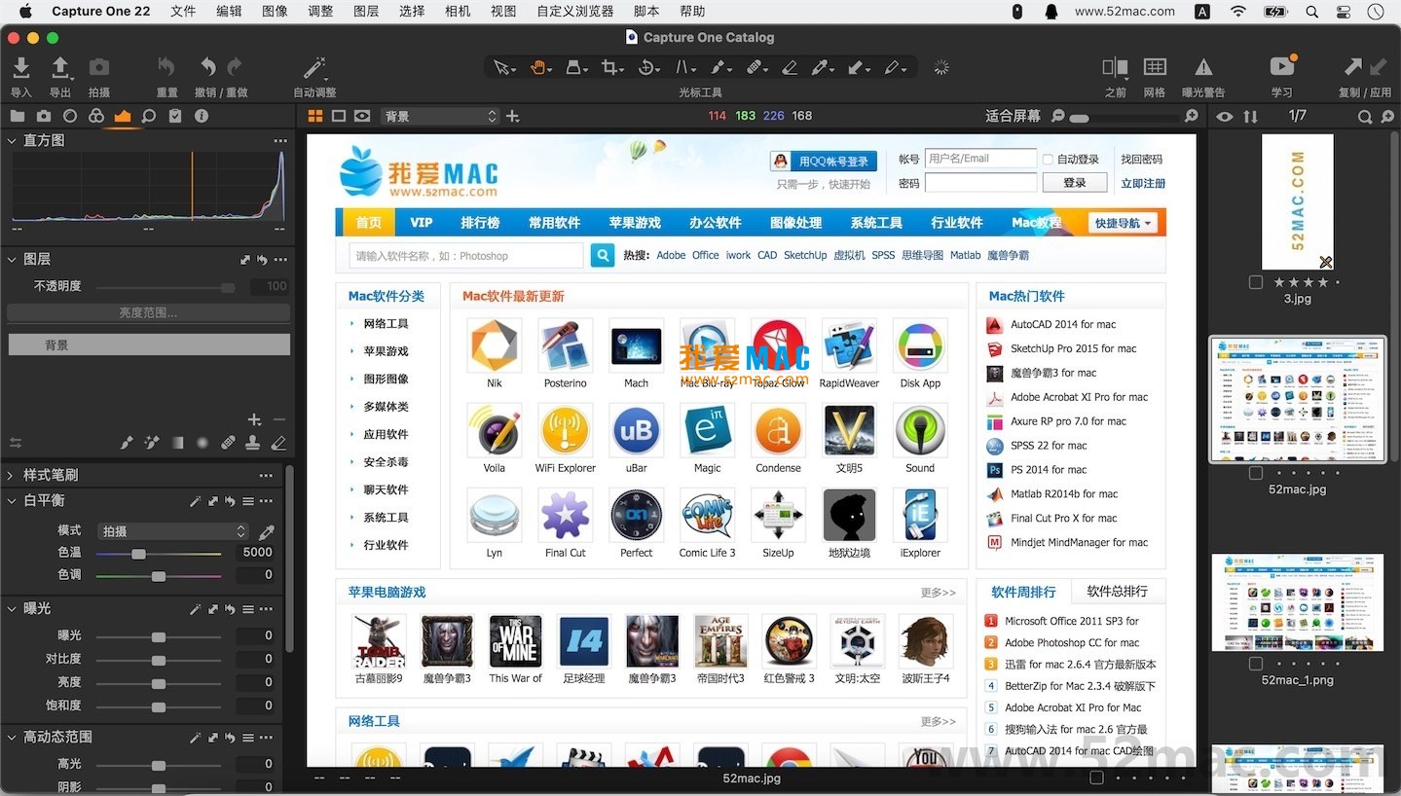Tick the checkbox in the viewer bottom bar

[x=1097, y=778]
